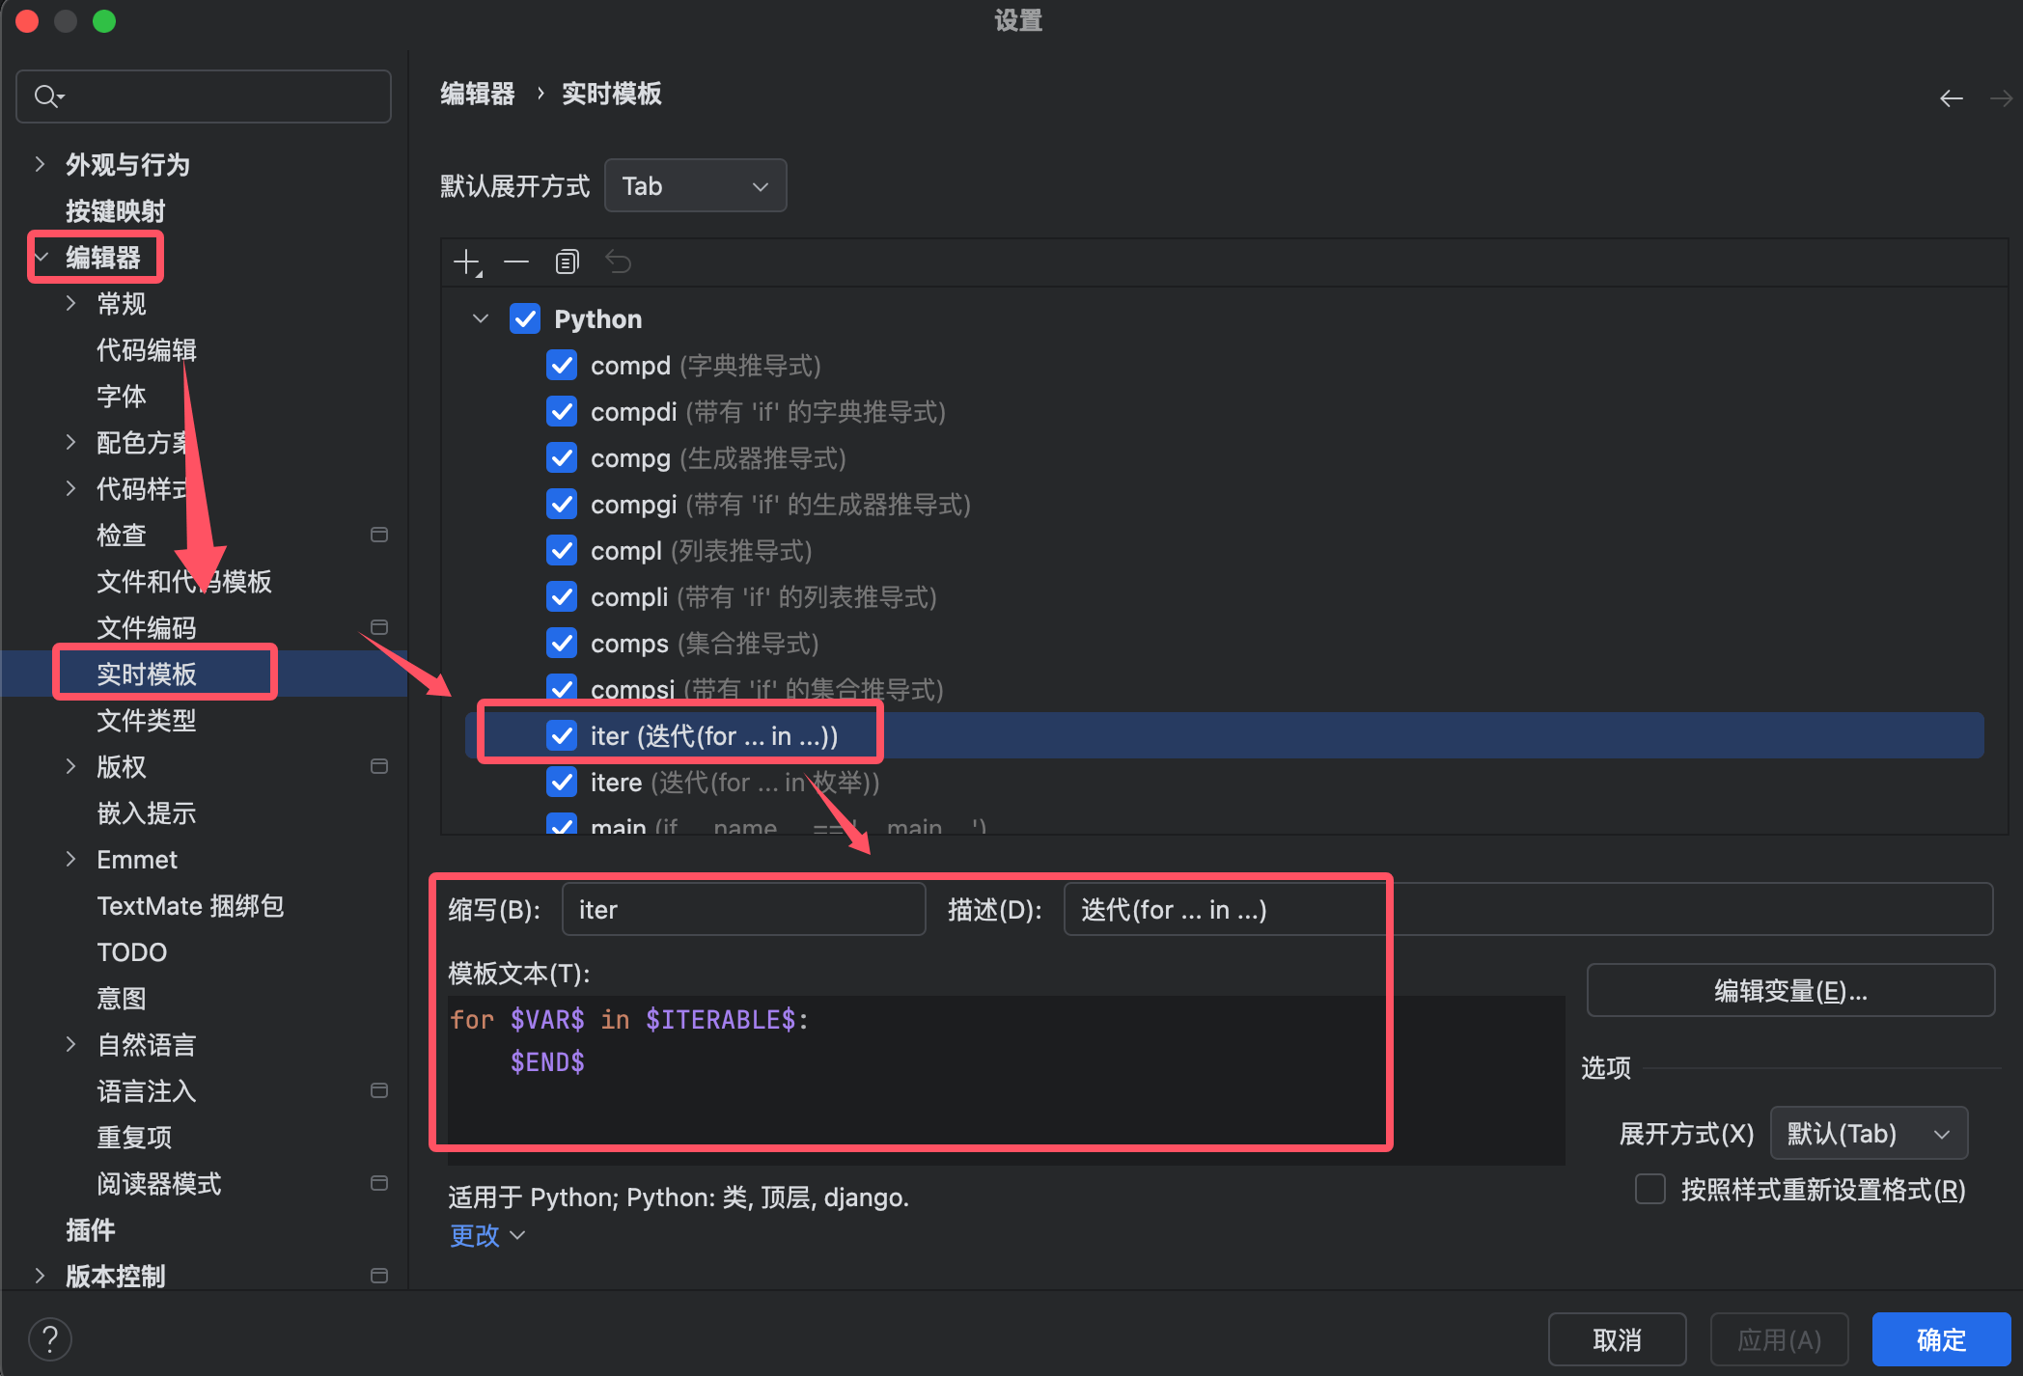
Task: Click the add template plus icon
Action: coord(467,262)
